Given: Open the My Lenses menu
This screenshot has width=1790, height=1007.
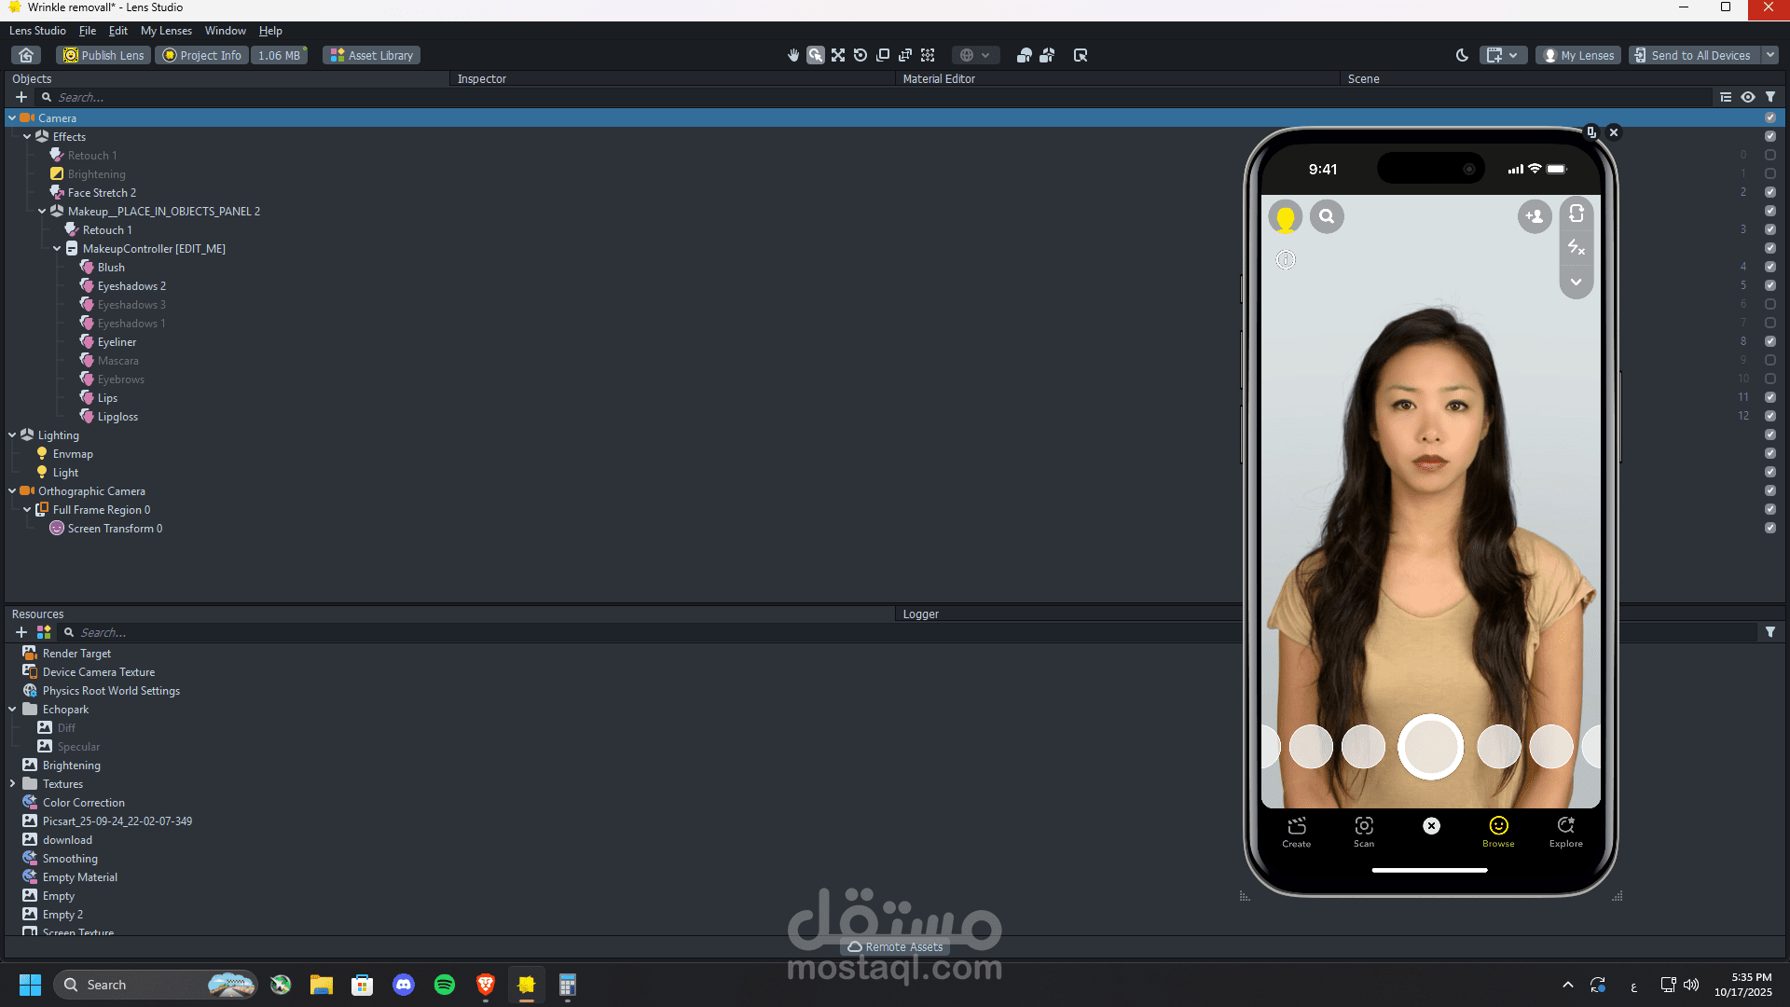Looking at the screenshot, I should [166, 31].
